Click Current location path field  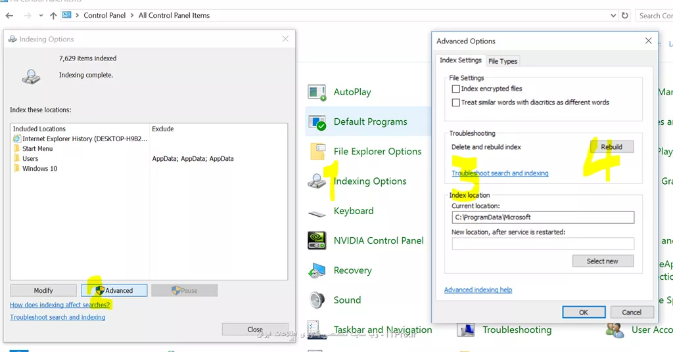543,217
